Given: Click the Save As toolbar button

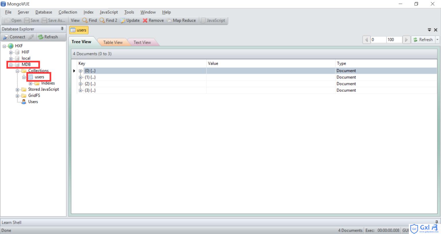Looking at the screenshot, I should coord(54,20).
